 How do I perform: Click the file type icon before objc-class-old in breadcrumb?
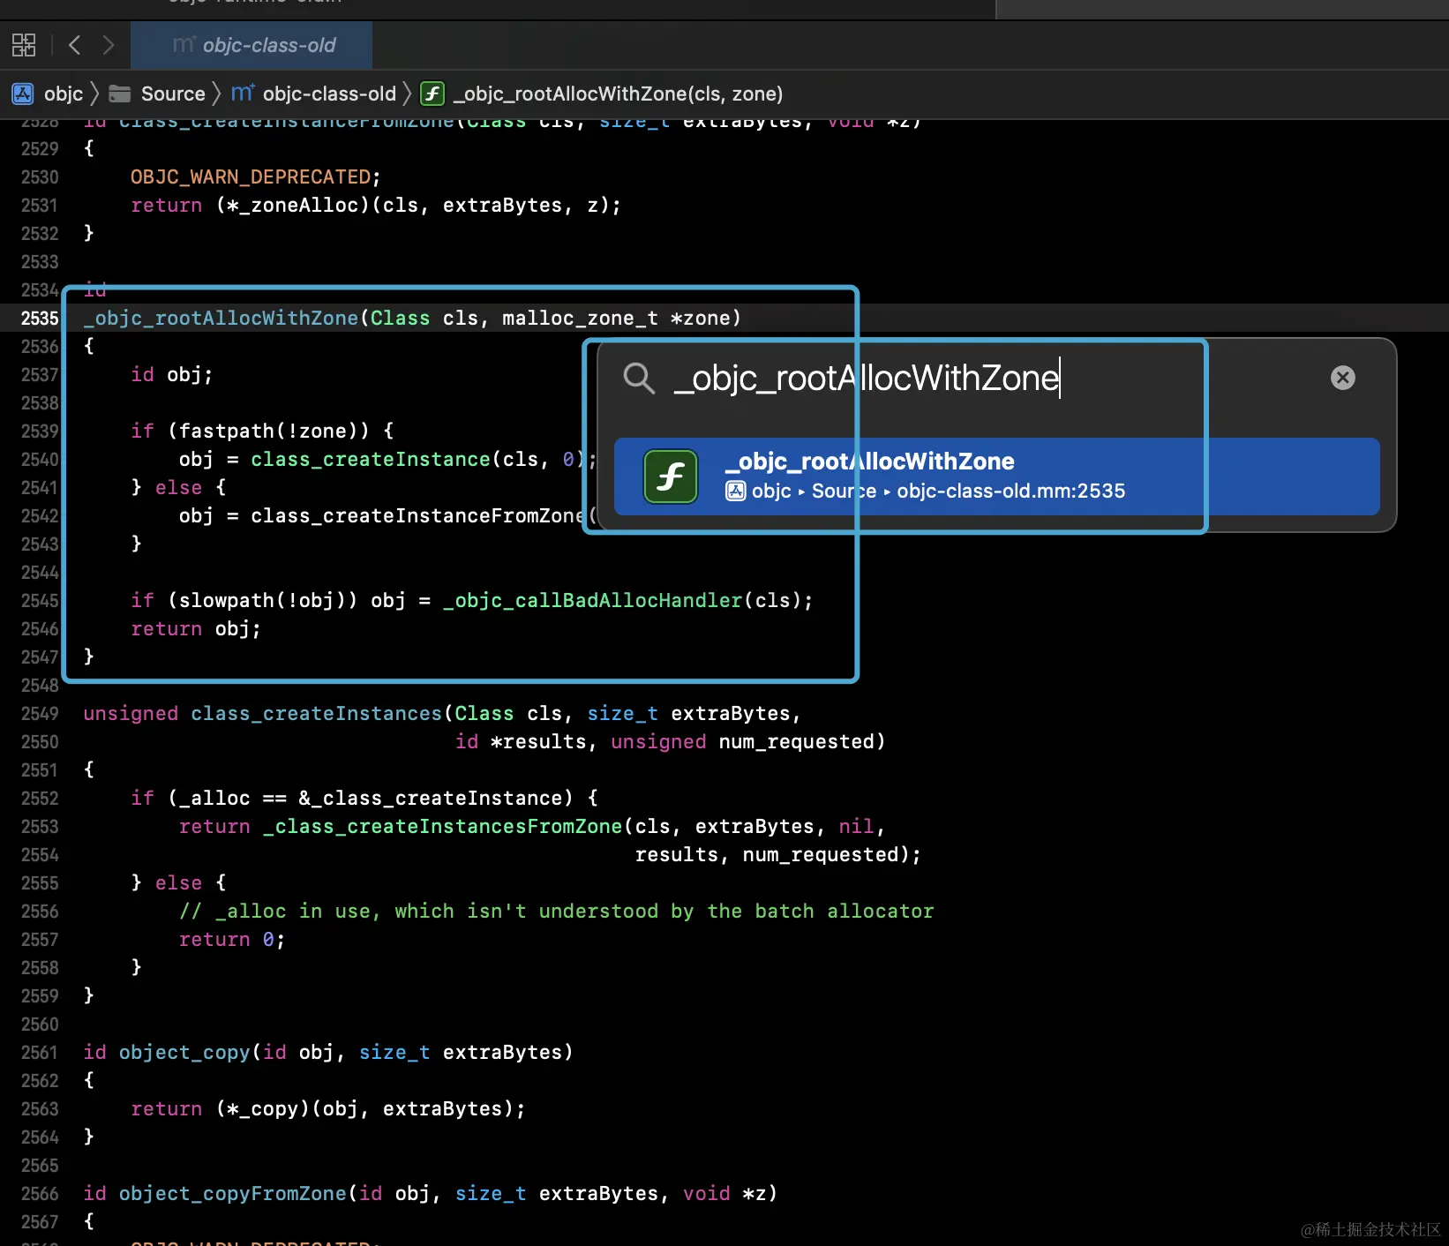coord(243,93)
